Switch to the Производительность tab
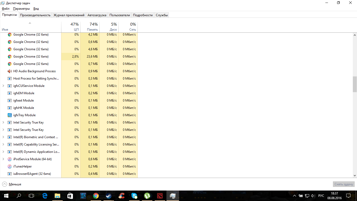This screenshot has width=357, height=201. pyautogui.click(x=35, y=15)
